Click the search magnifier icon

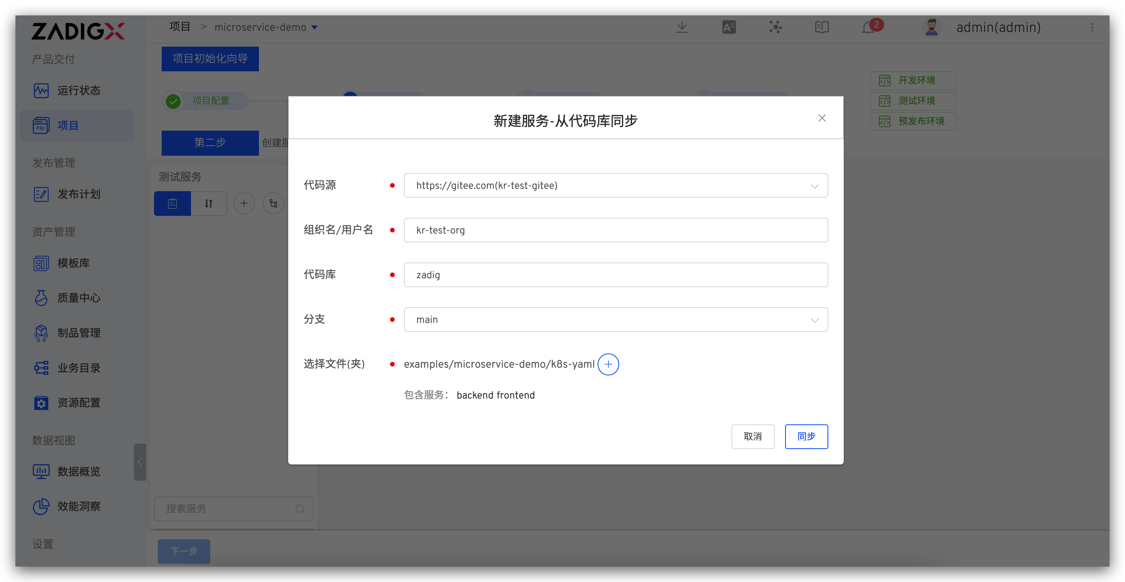pyautogui.click(x=300, y=509)
